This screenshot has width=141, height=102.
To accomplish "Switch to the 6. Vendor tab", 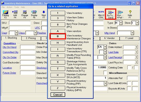I will tap(110, 38).
